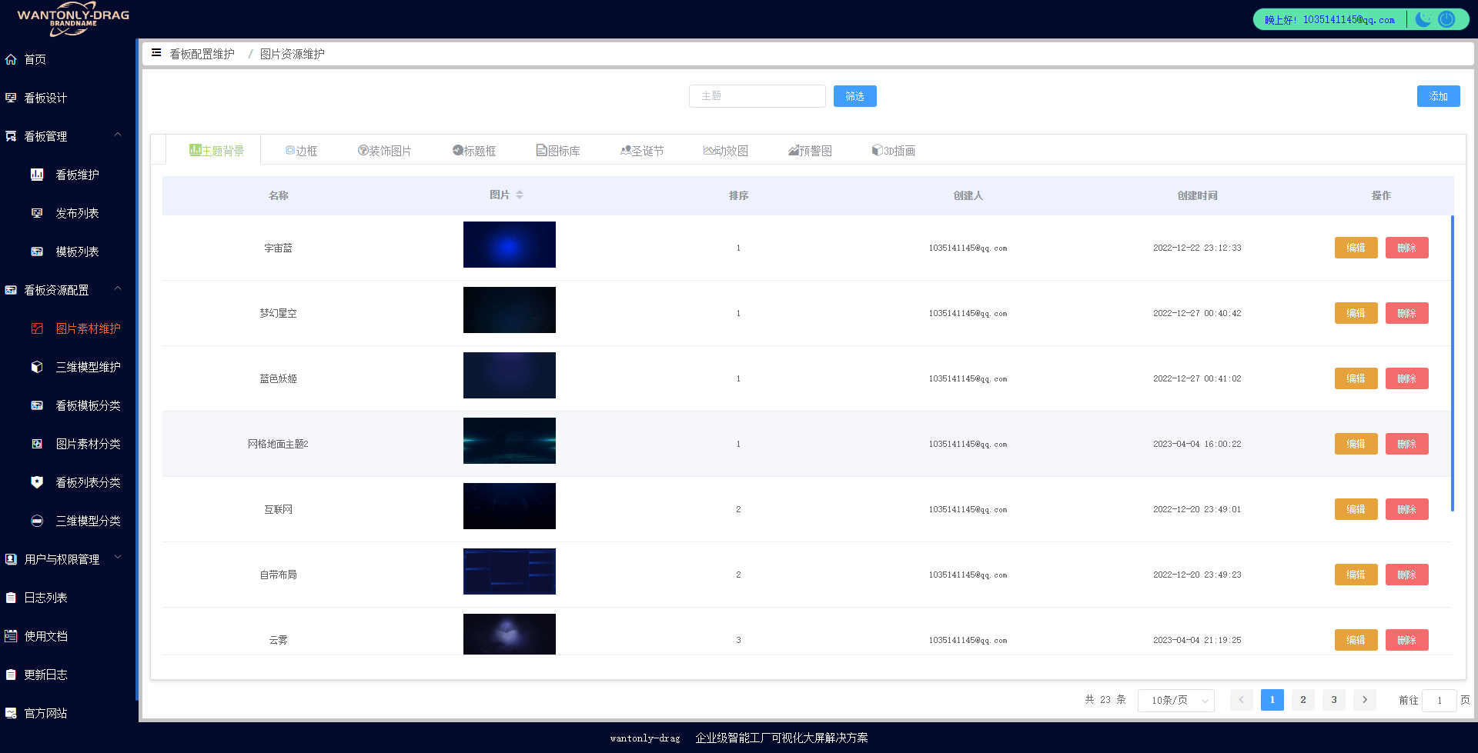The height and width of the screenshot is (753, 1478).
Task: Click the 发布列表 icon
Action: coord(37,213)
